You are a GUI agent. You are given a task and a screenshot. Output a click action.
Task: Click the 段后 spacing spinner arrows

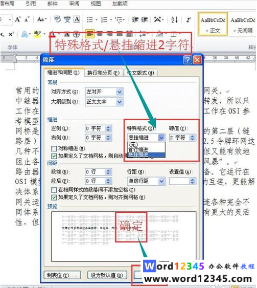(x=108, y=181)
